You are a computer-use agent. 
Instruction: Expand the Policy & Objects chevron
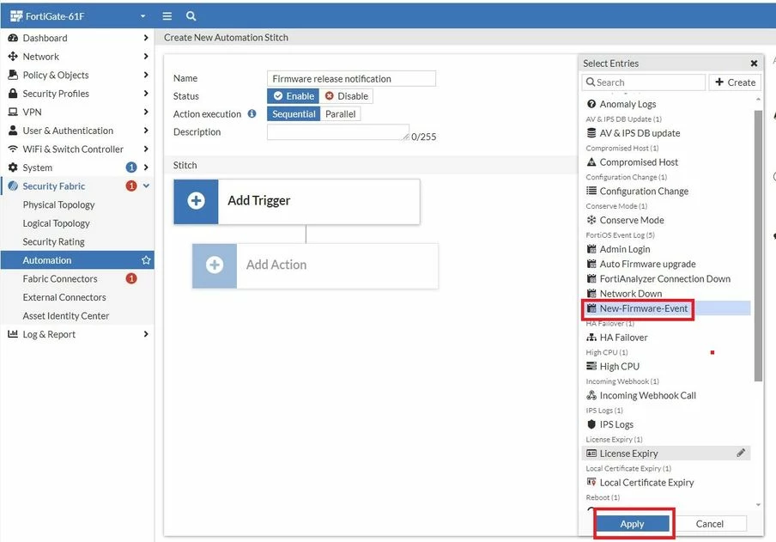pyautogui.click(x=146, y=75)
